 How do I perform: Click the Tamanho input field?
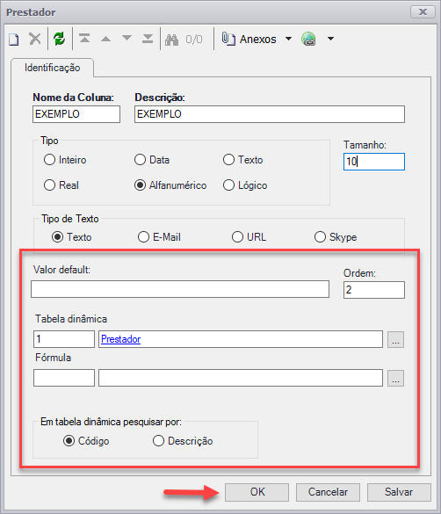point(374,162)
